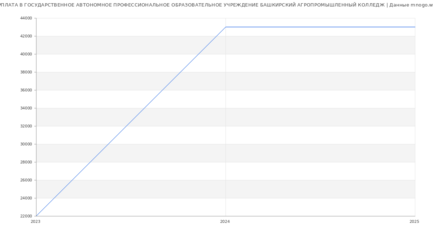433x234 pixels.
Task: Click the line's end point at 2025
Action: (415, 27)
